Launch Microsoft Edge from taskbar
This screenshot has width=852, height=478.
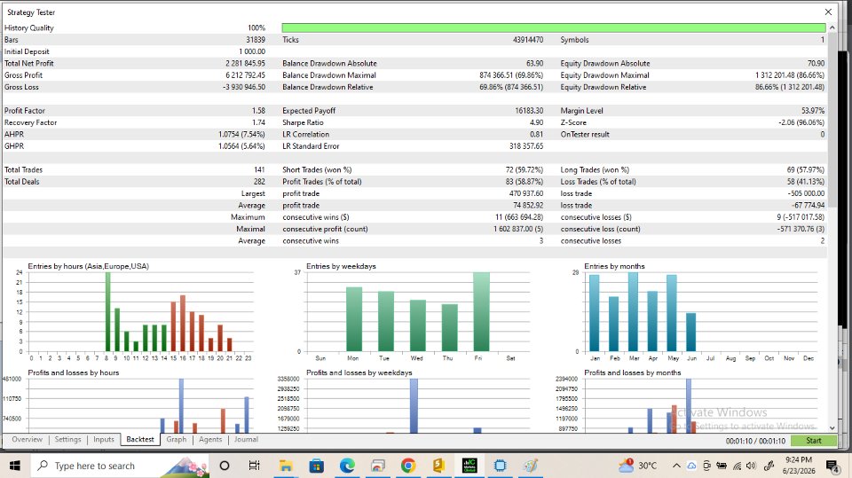(x=347, y=466)
